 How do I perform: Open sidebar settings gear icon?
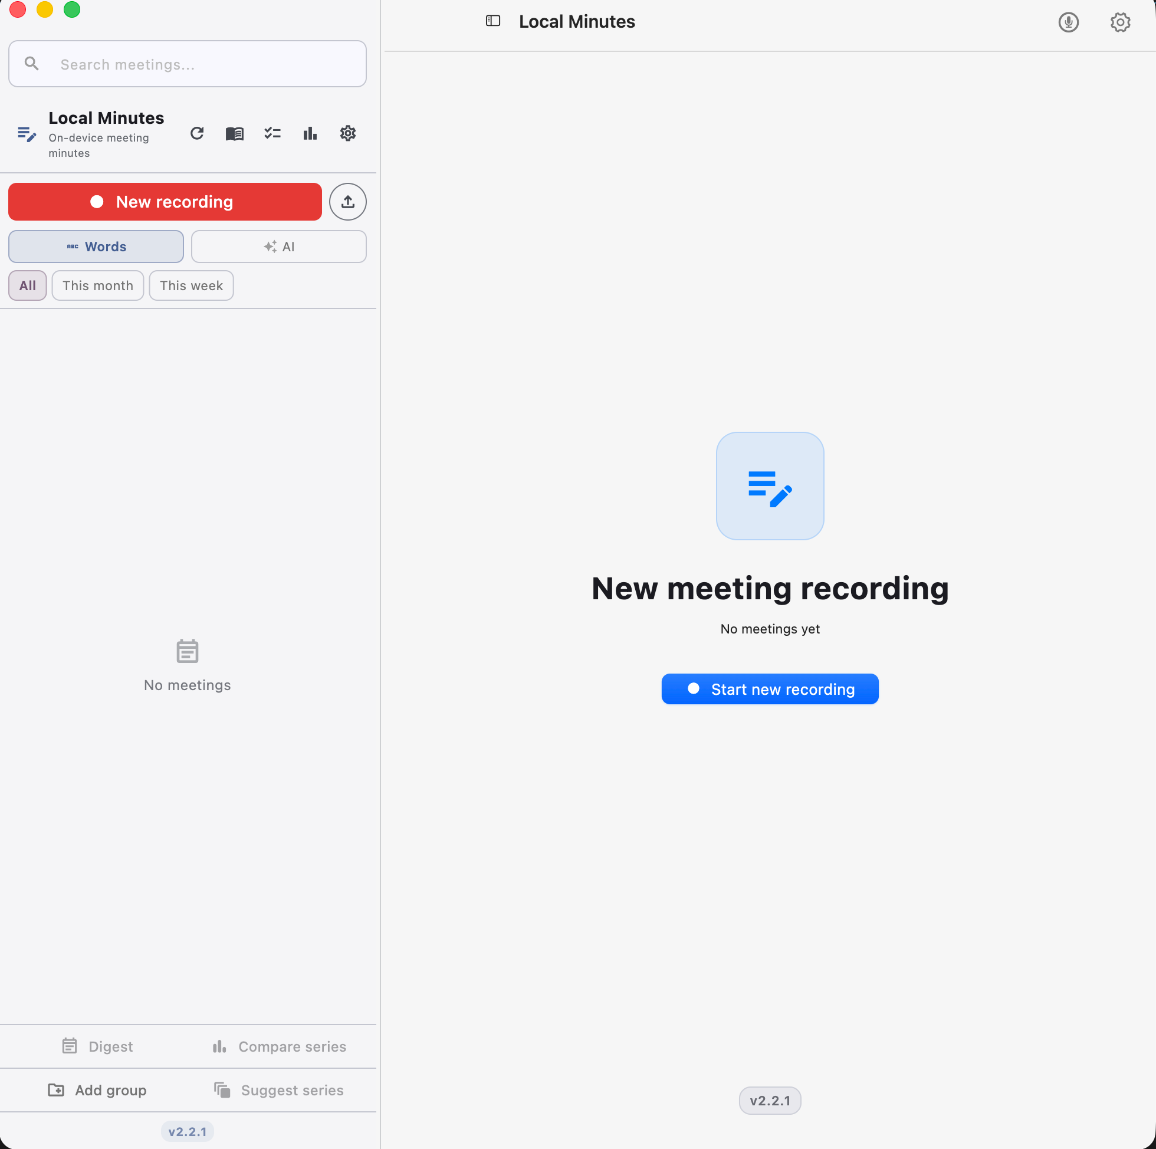point(347,133)
